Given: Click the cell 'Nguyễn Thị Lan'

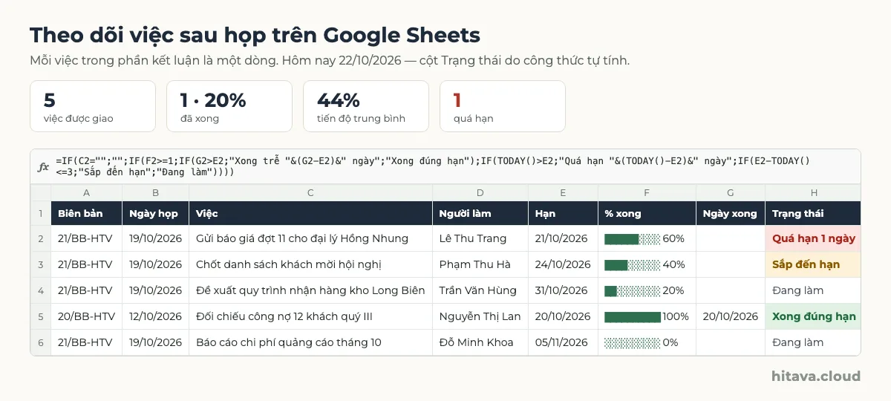Looking at the screenshot, I should click(x=480, y=316).
